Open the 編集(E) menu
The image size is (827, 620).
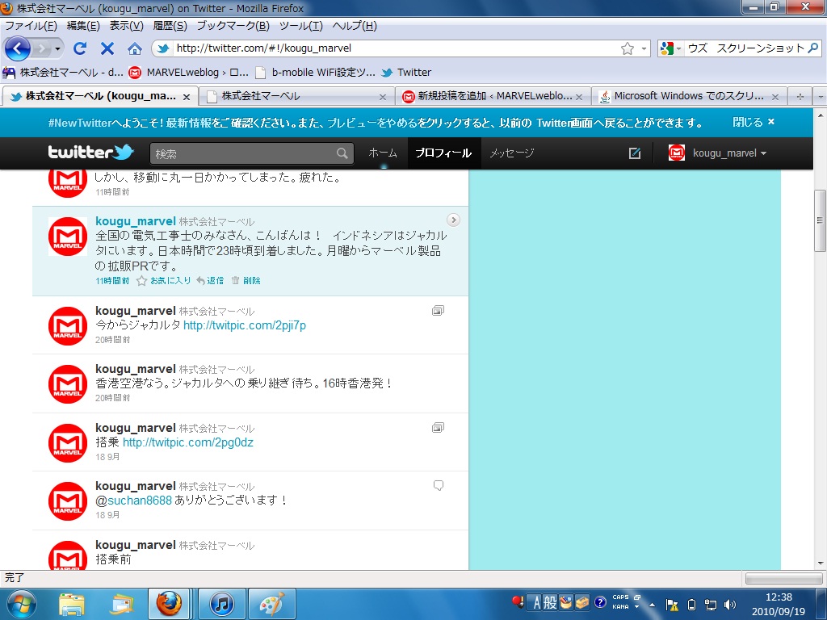coord(83,26)
